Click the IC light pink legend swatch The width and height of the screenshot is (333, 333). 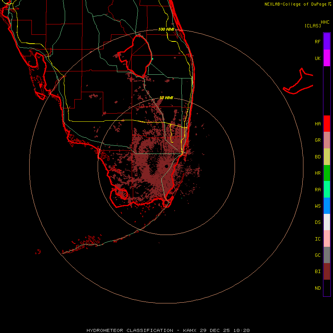[x=327, y=239]
